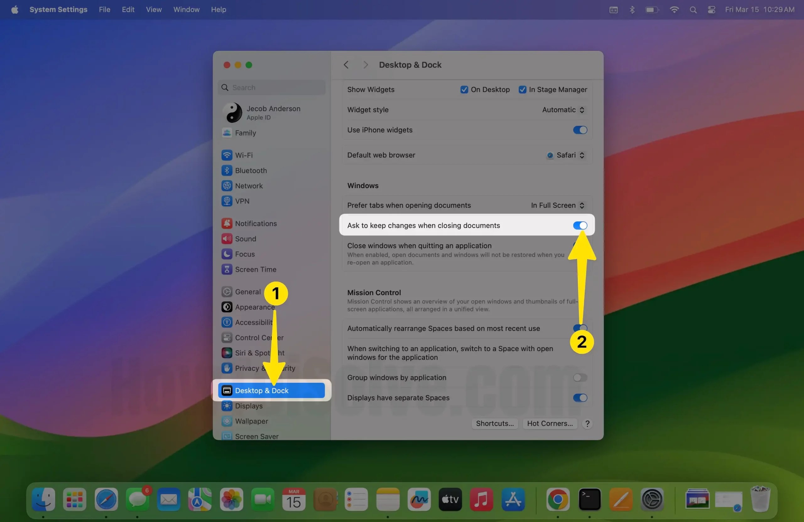
Task: Change the Widget style from Automatic
Action: tap(563, 110)
